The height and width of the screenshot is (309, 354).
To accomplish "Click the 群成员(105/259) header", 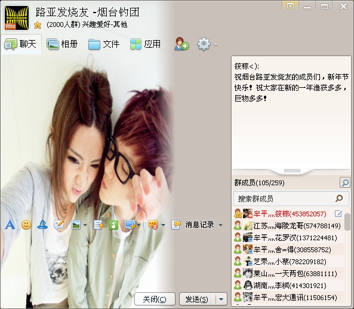I will coord(260,183).
